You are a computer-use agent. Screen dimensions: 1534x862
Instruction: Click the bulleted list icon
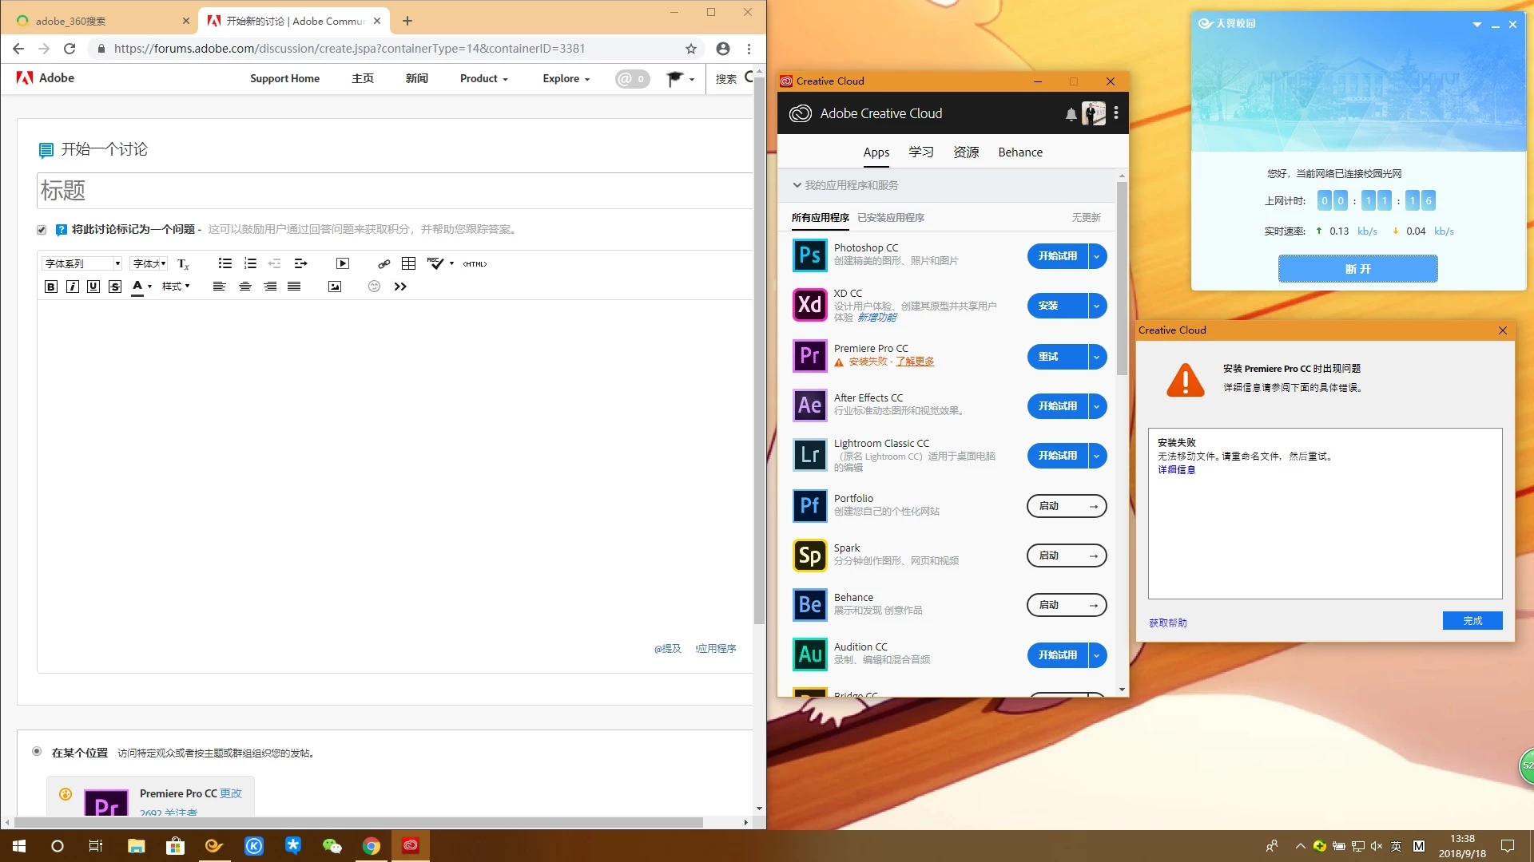[x=225, y=263]
